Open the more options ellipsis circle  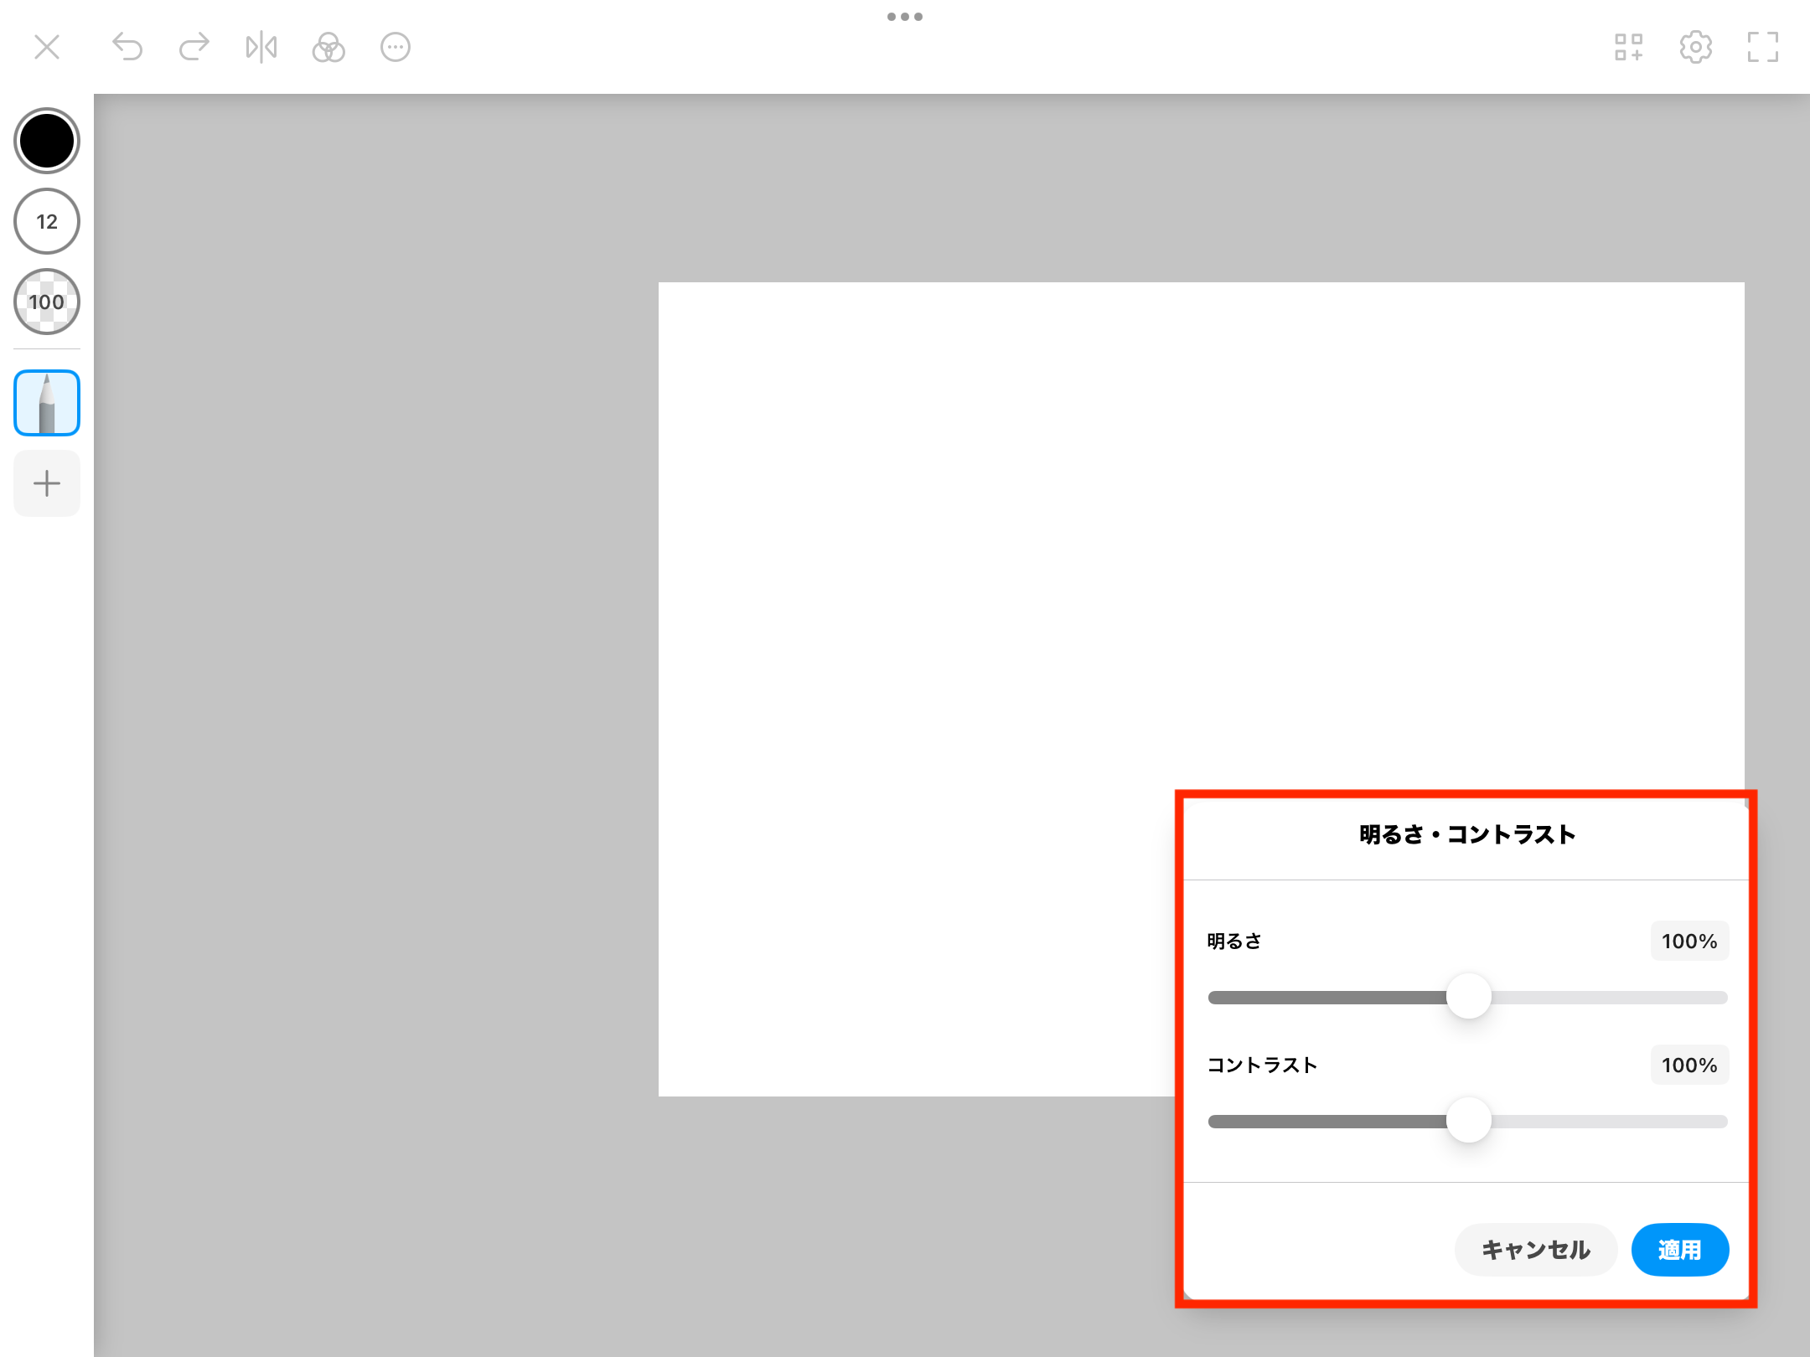[396, 47]
